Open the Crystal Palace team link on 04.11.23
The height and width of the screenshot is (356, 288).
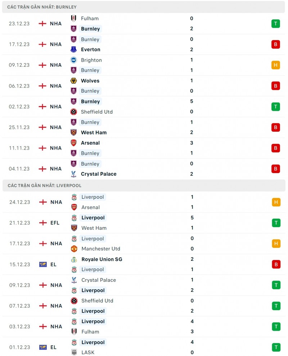[98, 174]
